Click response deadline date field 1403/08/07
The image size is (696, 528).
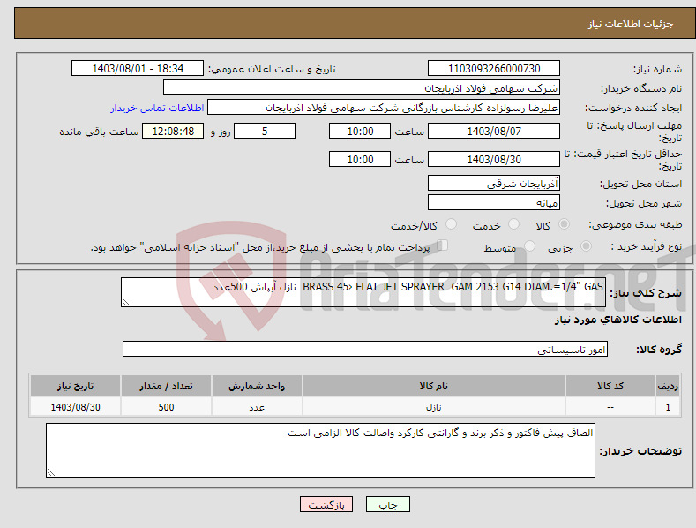coord(494,131)
